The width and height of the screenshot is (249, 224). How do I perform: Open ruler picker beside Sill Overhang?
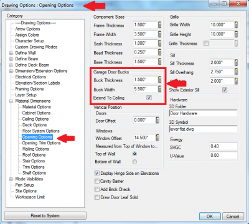(236, 72)
